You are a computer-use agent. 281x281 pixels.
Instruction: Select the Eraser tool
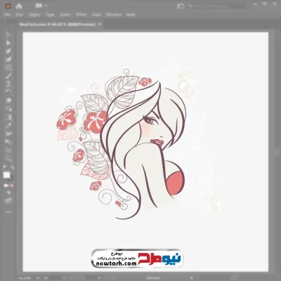(8, 100)
